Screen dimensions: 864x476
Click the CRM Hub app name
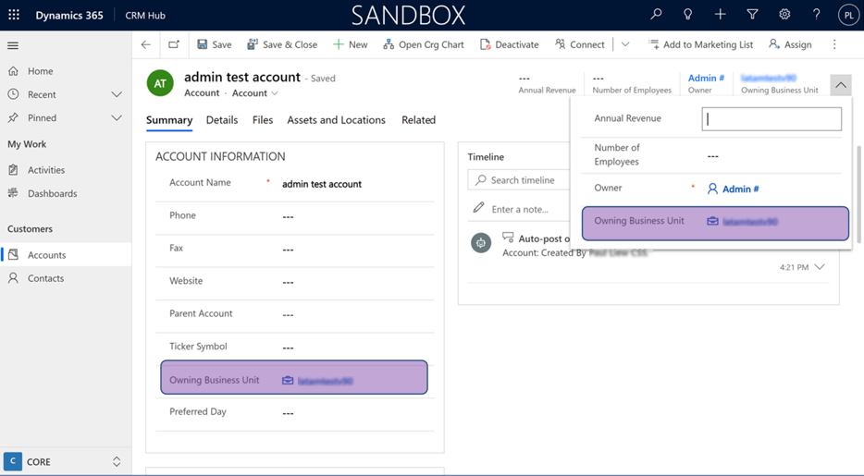[145, 16]
